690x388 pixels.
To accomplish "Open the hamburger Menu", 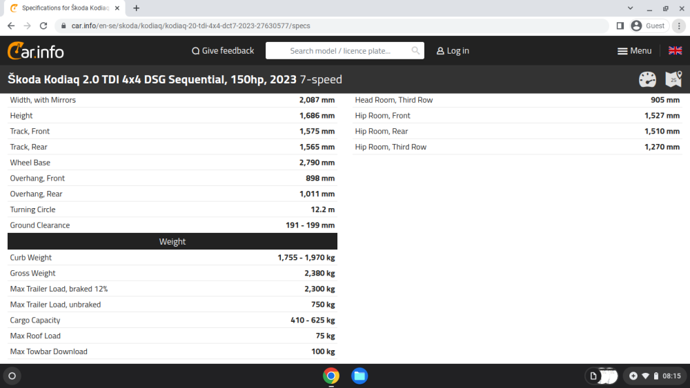I will (634, 51).
